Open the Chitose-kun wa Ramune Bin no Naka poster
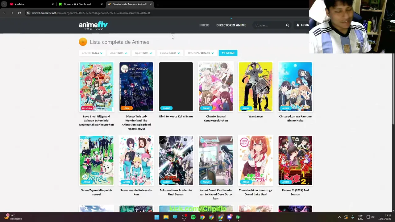Screen dimensions: 395x222 click(295, 87)
